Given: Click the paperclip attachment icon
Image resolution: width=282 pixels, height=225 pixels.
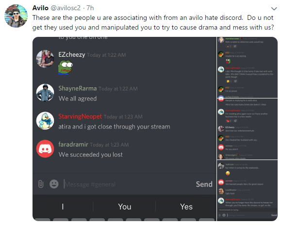Looking at the screenshot, I should point(41,184).
